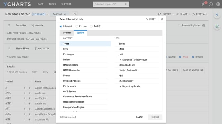Select the Exchanges category

click(x=85, y=54)
